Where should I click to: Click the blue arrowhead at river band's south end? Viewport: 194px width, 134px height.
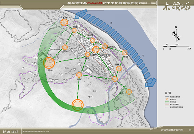[151, 82]
